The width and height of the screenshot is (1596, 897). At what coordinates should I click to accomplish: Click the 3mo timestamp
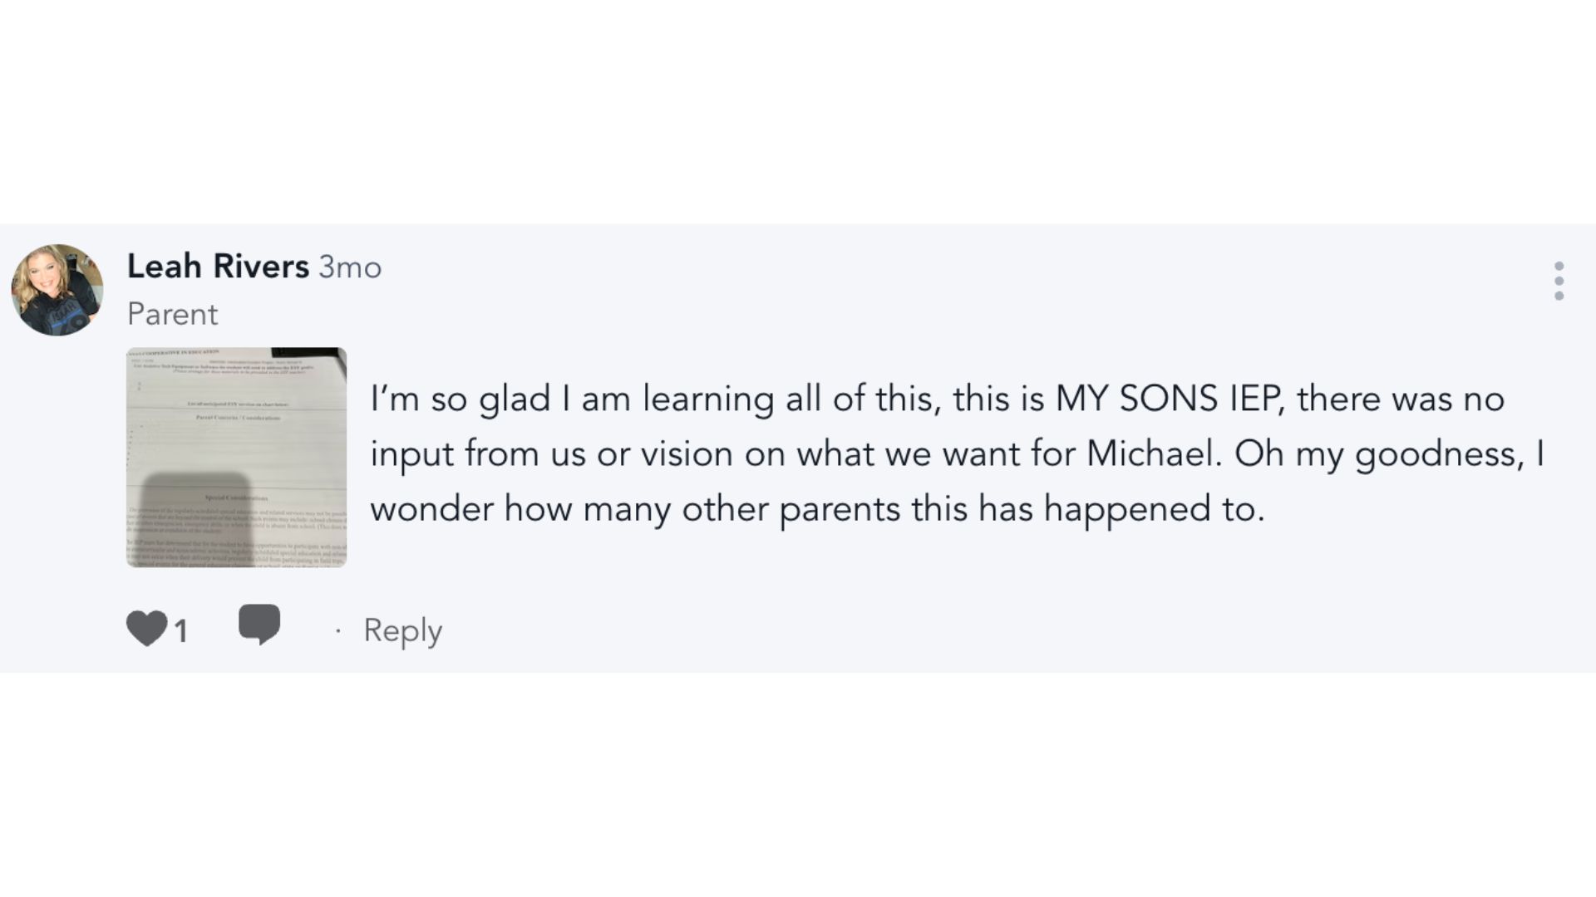pyautogui.click(x=350, y=267)
